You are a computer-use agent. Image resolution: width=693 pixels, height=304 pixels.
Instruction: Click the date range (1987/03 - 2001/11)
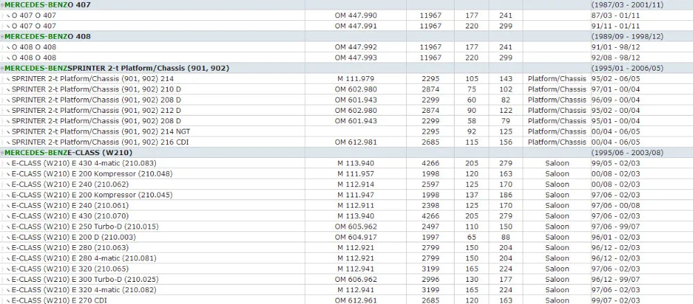(x=627, y=5)
